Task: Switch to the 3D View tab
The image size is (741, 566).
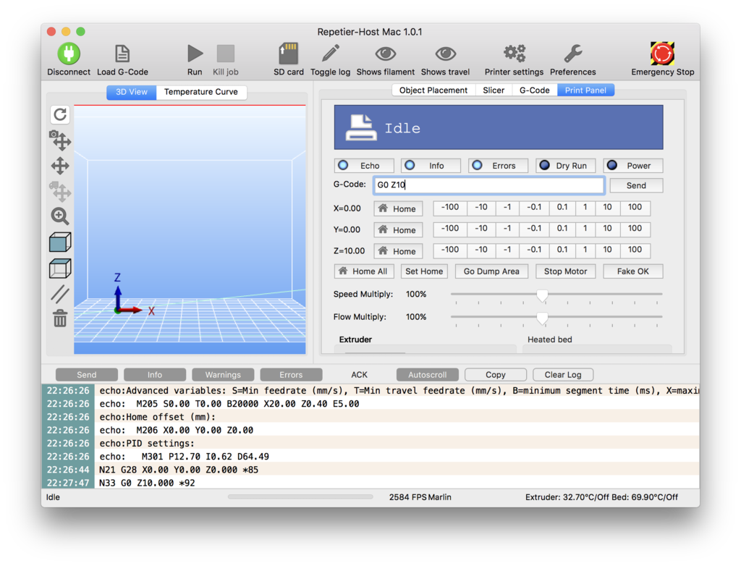Action: pos(132,92)
